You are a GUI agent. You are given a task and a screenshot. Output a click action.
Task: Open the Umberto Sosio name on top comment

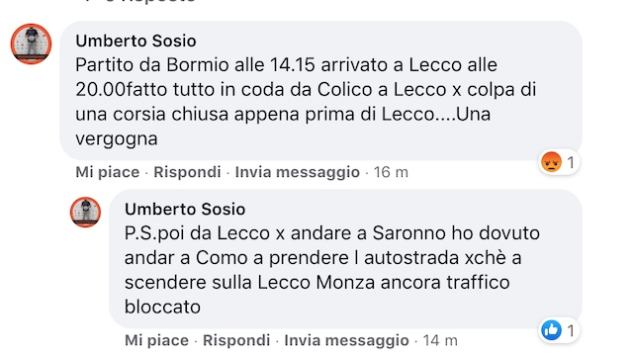[x=136, y=41]
